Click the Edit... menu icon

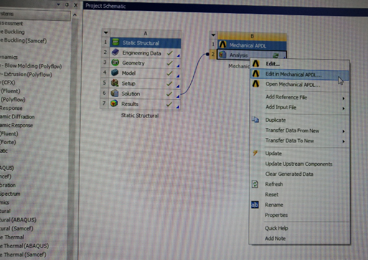(256, 63)
